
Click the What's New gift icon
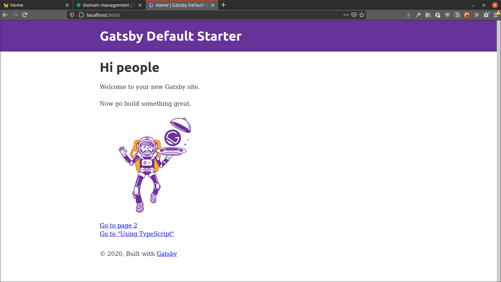tap(486, 15)
